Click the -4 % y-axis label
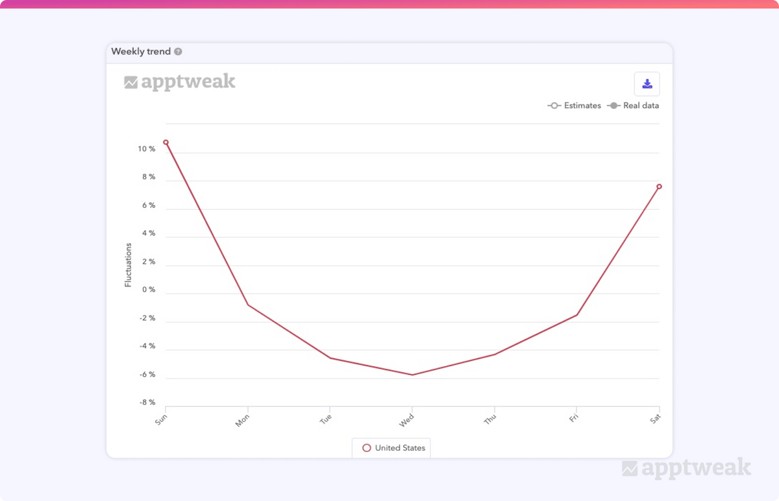The image size is (779, 501). click(147, 346)
